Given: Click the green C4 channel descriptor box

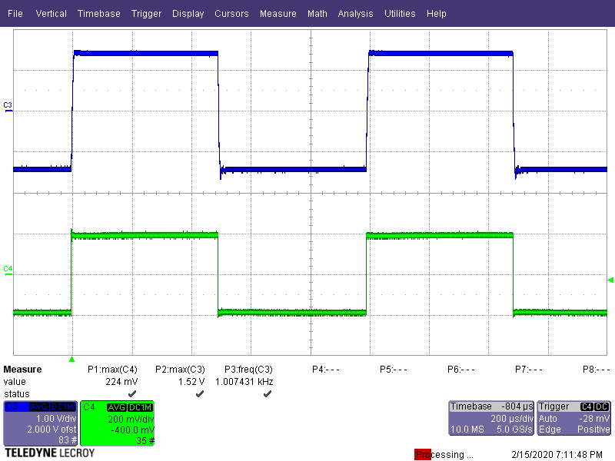Looking at the screenshot, I should click(x=117, y=423).
